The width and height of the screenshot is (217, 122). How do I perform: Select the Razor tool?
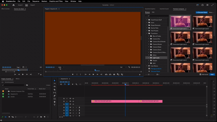click(55, 90)
